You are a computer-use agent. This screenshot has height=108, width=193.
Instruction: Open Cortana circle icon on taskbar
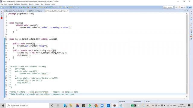coord(52,105)
